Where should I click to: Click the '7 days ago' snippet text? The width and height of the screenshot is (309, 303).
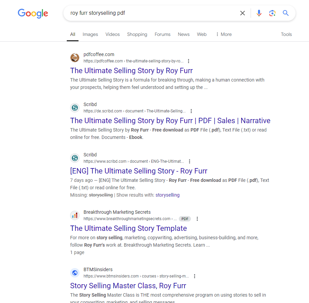(x=82, y=180)
